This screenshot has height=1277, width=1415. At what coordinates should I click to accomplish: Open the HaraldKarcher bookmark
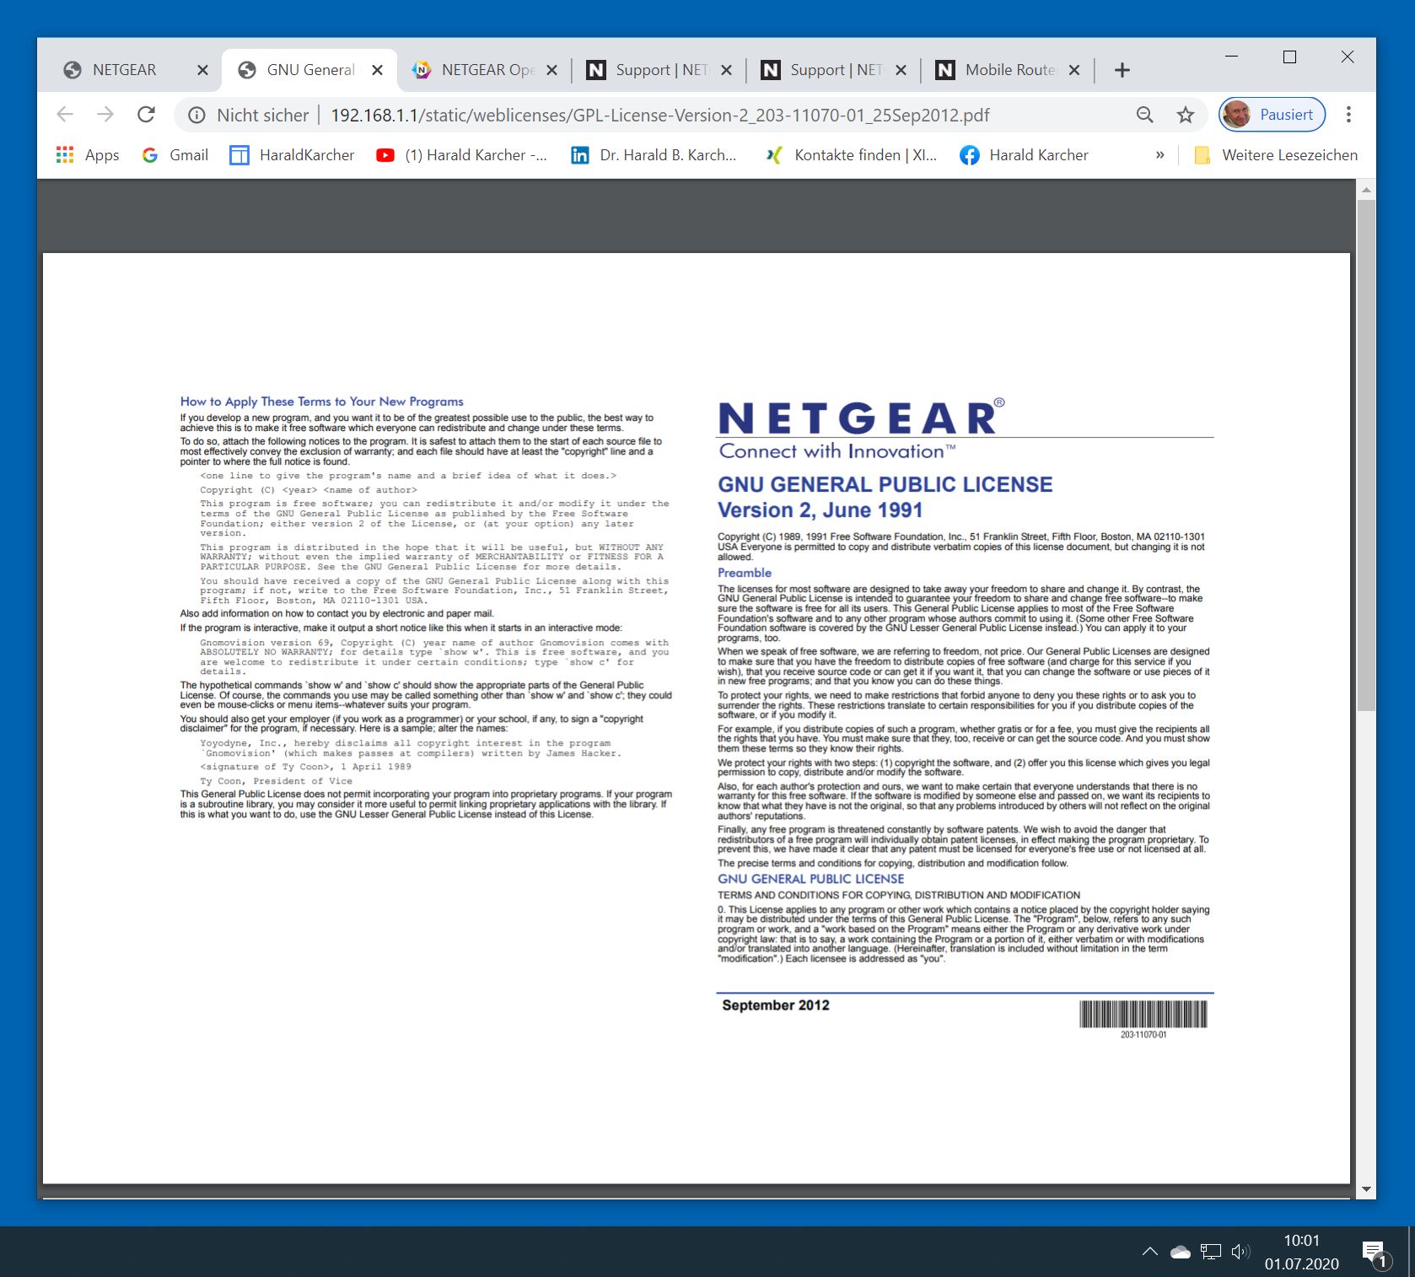pos(292,155)
